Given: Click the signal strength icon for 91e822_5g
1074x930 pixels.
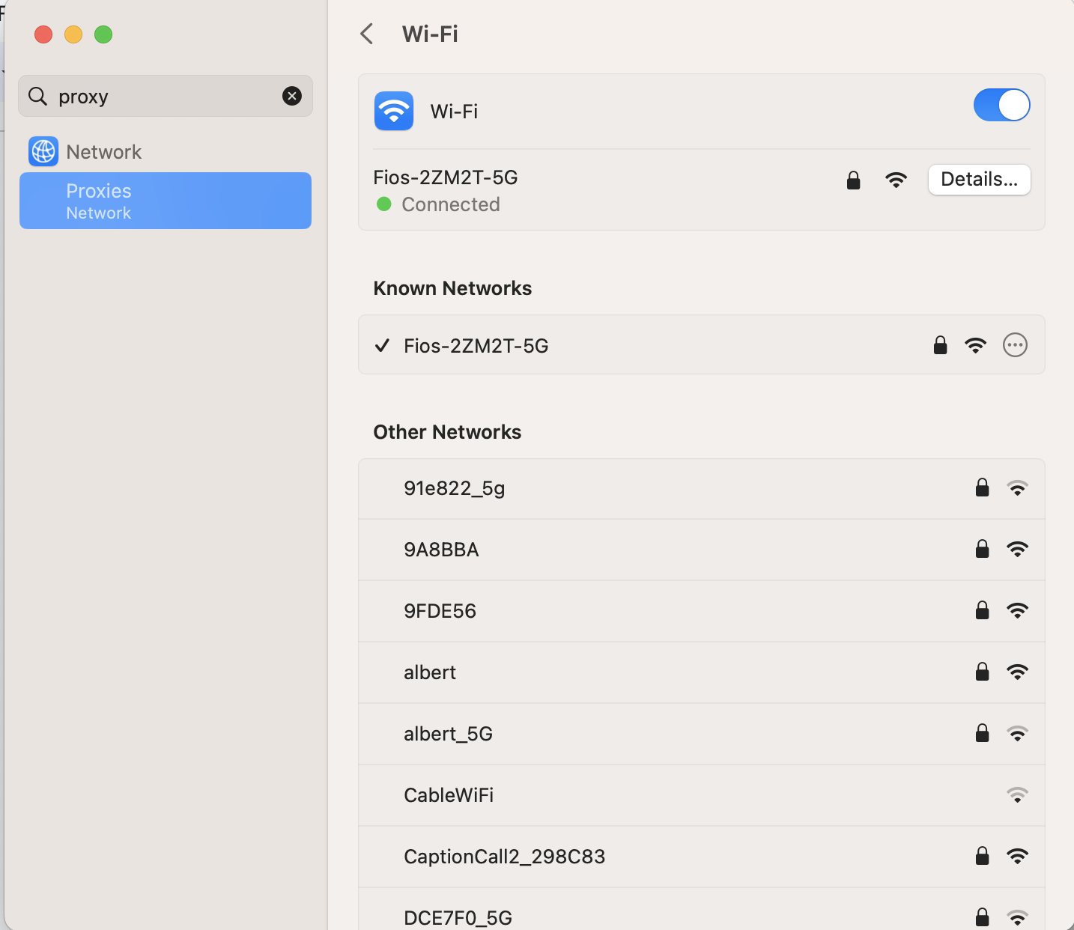Looking at the screenshot, I should [1018, 488].
